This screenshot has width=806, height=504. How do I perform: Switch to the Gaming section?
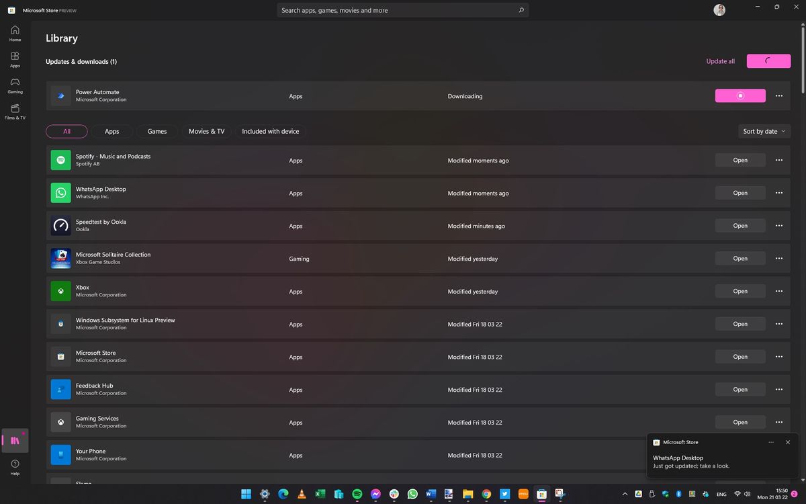click(x=14, y=85)
